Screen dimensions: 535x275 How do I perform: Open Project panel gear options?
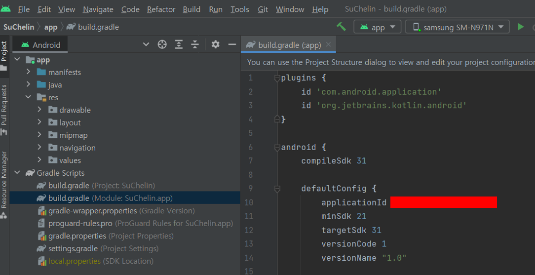pyautogui.click(x=215, y=44)
